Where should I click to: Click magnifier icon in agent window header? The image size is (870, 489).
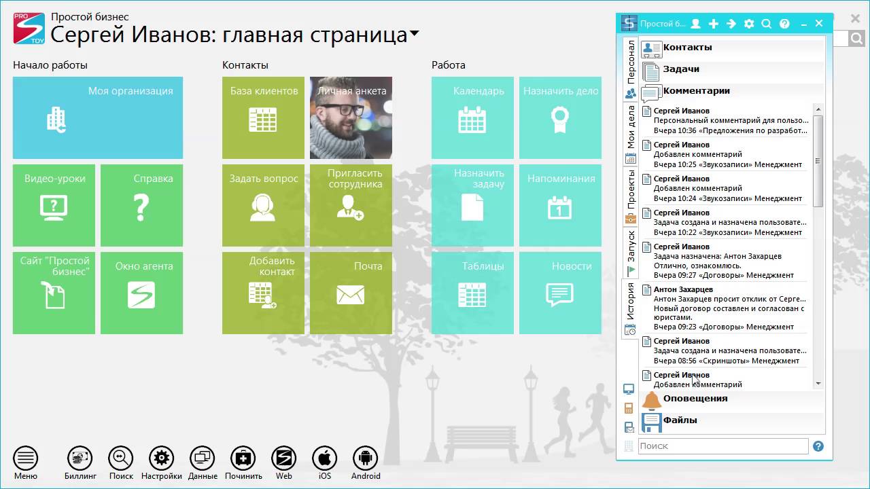(767, 24)
